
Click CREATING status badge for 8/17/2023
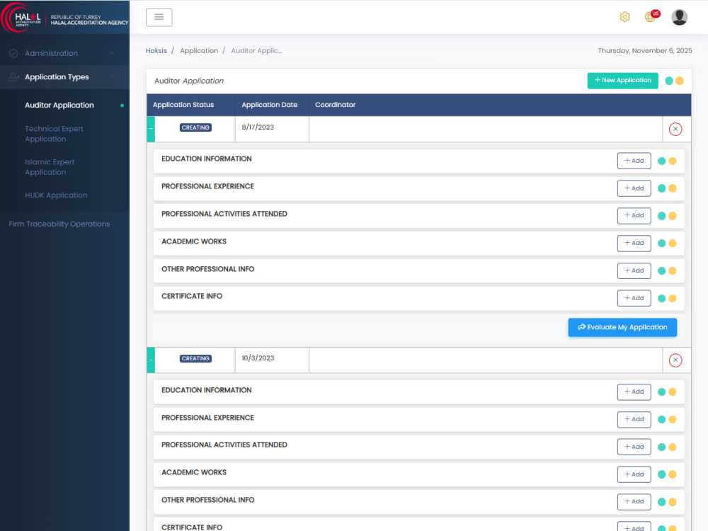tap(195, 127)
